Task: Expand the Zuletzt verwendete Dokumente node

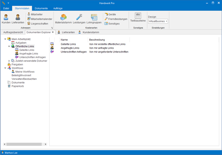Action: tap(9, 61)
